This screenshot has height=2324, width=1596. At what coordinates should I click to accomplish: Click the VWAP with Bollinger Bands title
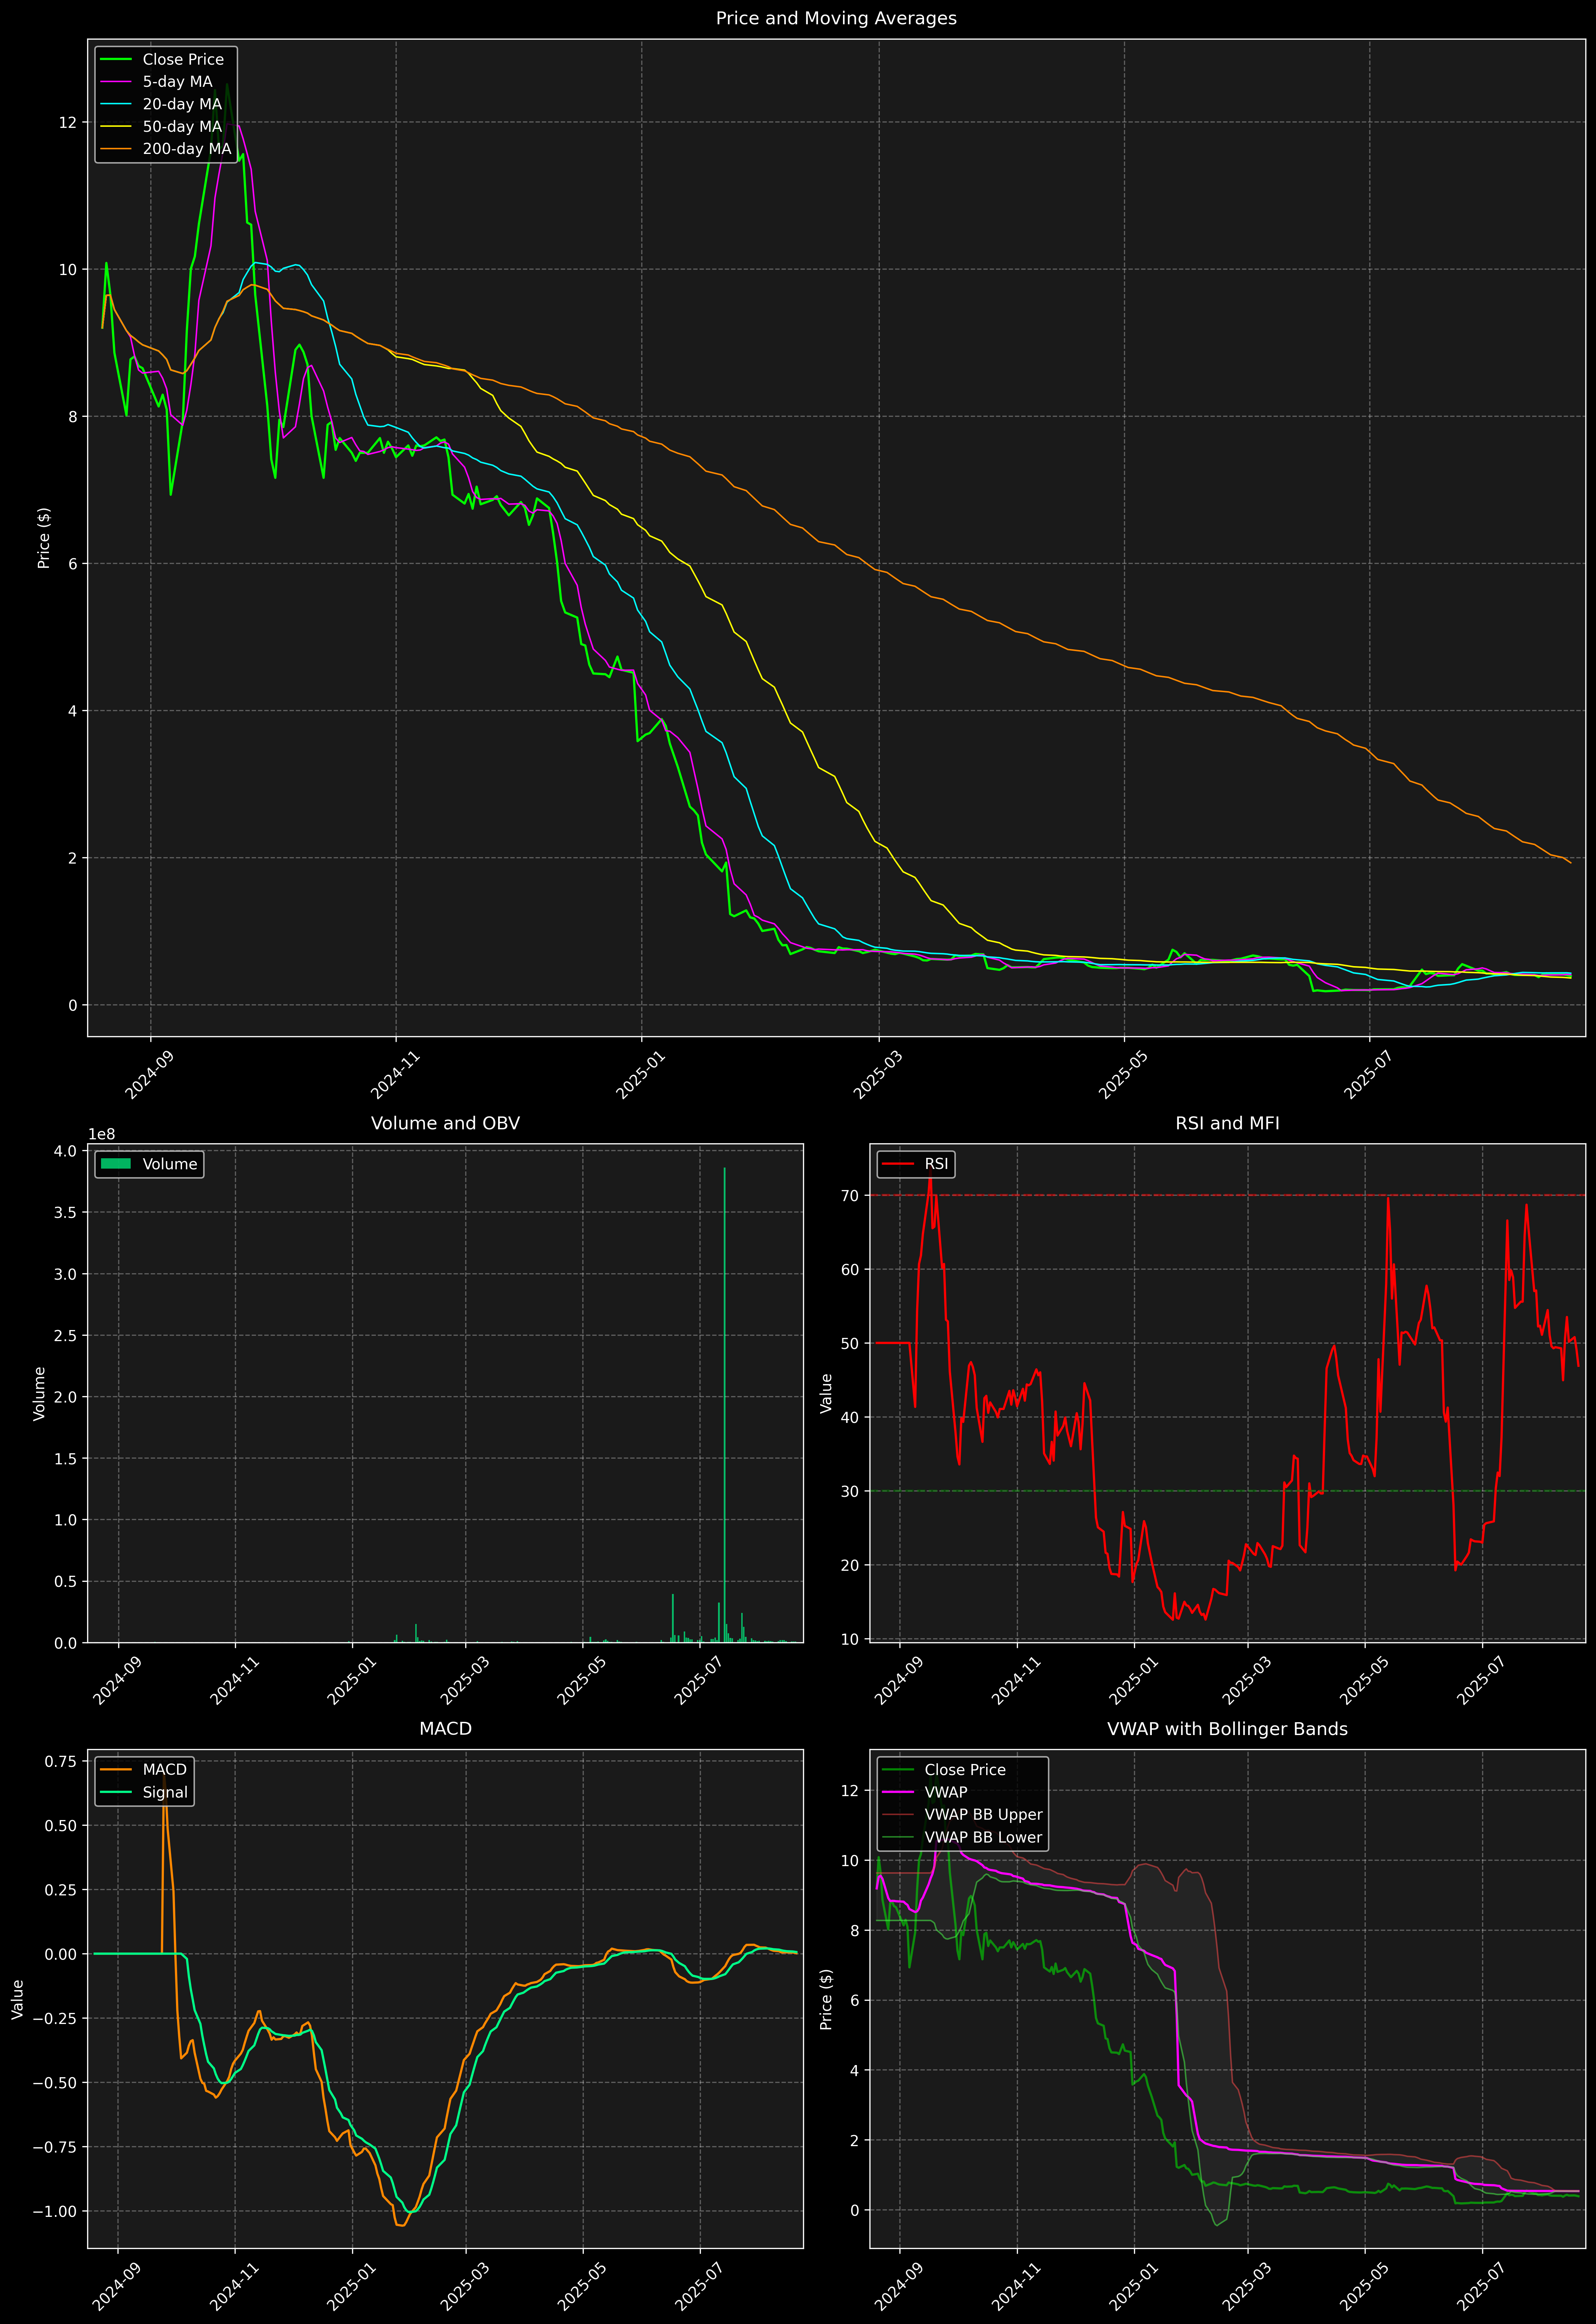[x=1227, y=1729]
